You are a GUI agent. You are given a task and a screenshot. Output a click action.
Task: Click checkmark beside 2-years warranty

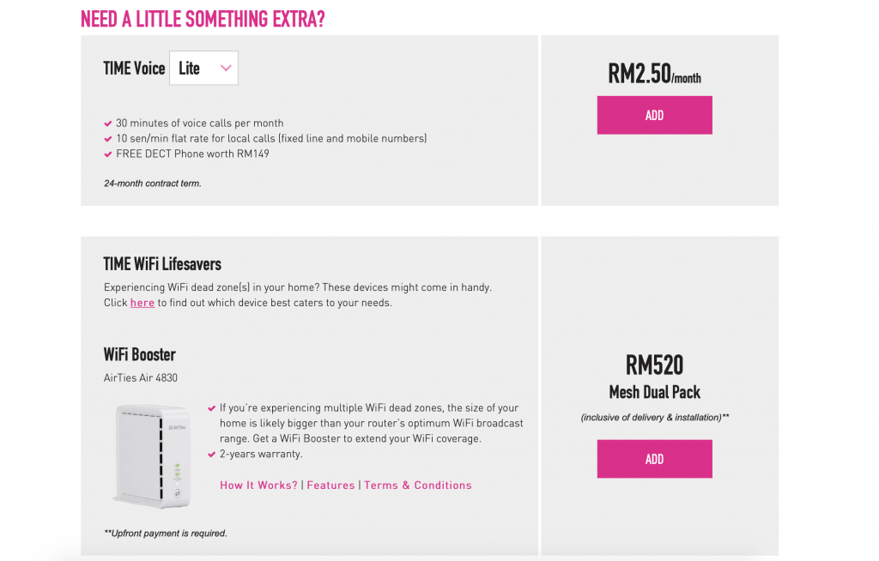[211, 455]
